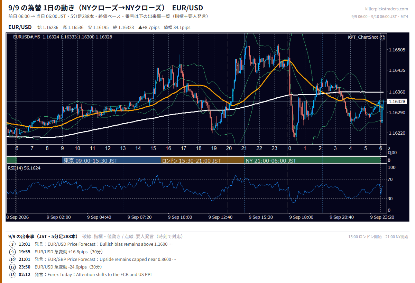This screenshot has height=283, width=415.
Task: Click hour 21 on the hour axis
Action: (244, 148)
